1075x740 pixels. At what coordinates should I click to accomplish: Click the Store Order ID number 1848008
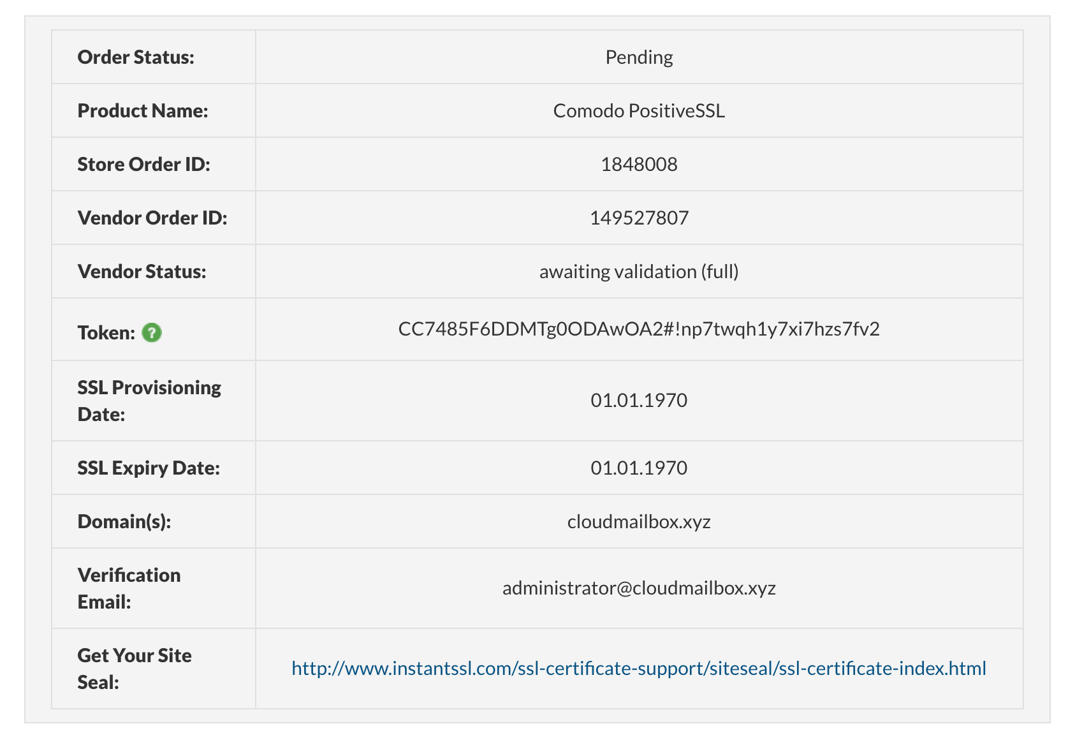click(639, 165)
